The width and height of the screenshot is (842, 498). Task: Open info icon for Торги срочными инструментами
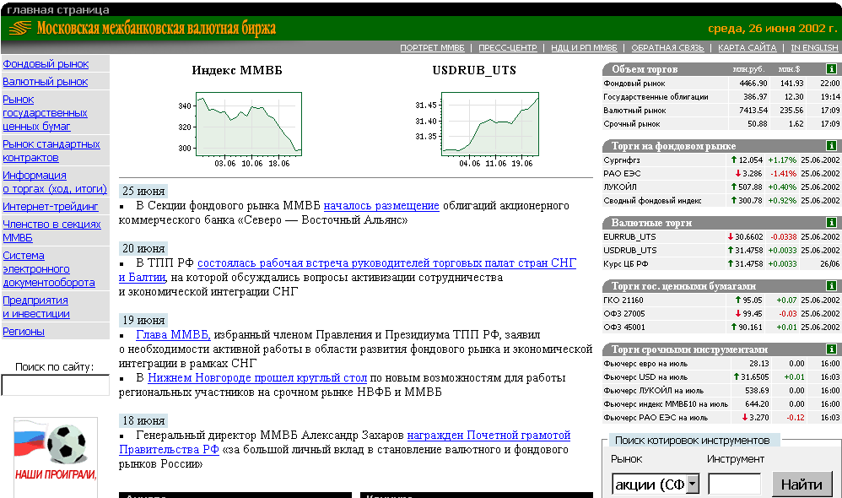click(x=831, y=349)
